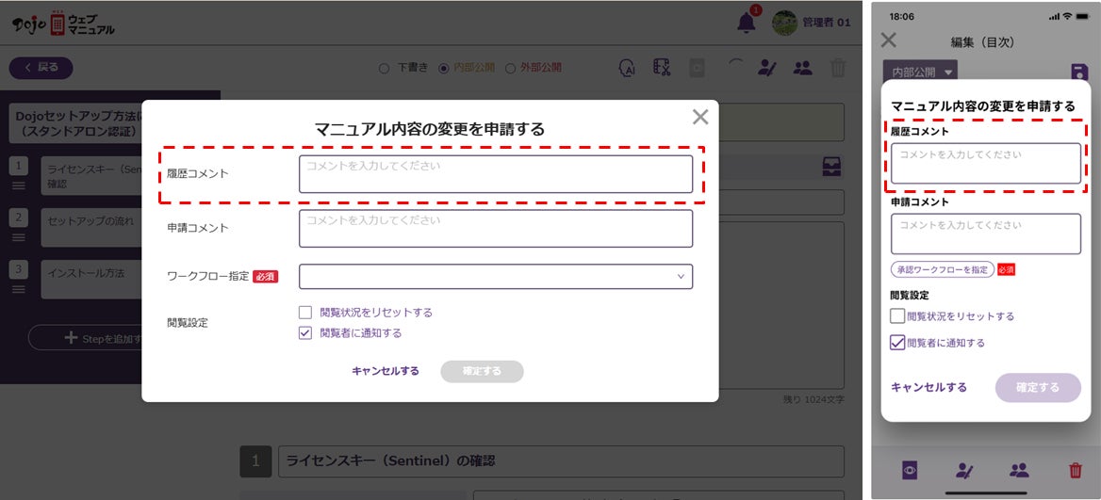The height and width of the screenshot is (500, 1101).
Task: Click the AI assistant head icon
Action: coord(627,67)
